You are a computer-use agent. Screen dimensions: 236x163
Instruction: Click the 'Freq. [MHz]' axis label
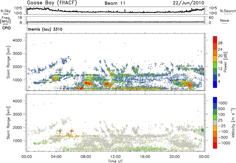(5, 20)
